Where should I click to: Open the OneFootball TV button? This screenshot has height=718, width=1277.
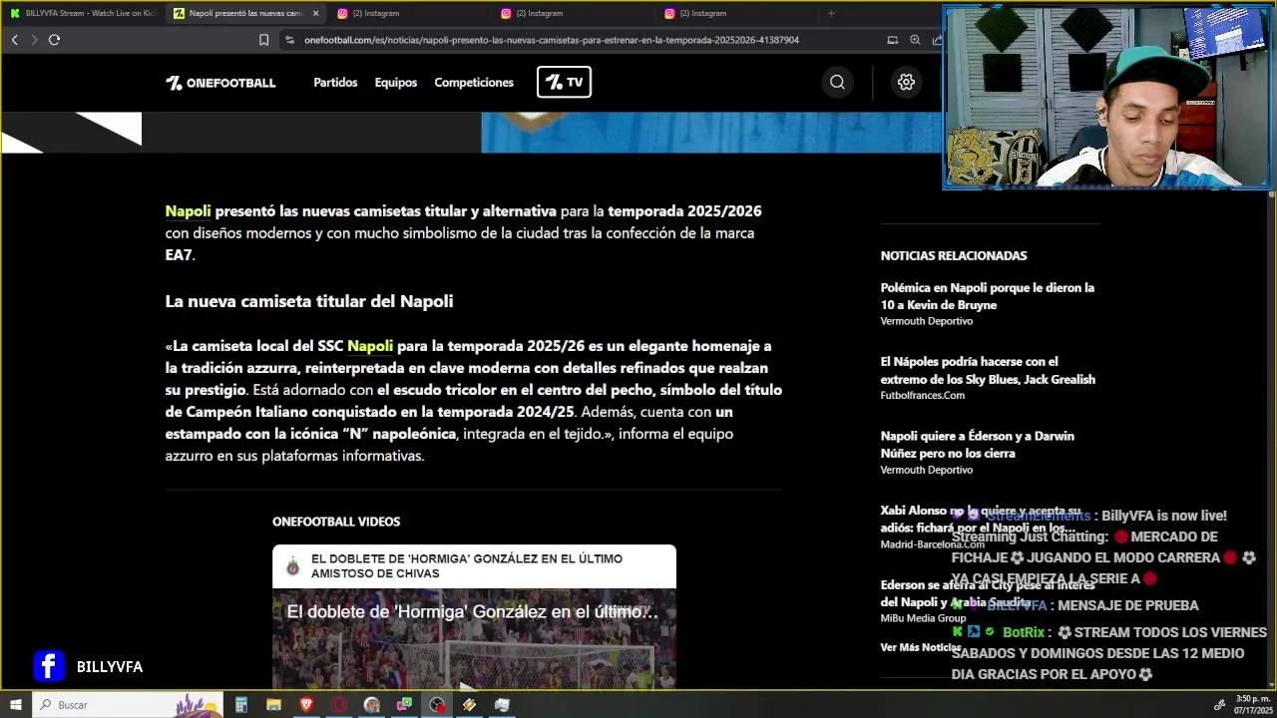pos(565,82)
